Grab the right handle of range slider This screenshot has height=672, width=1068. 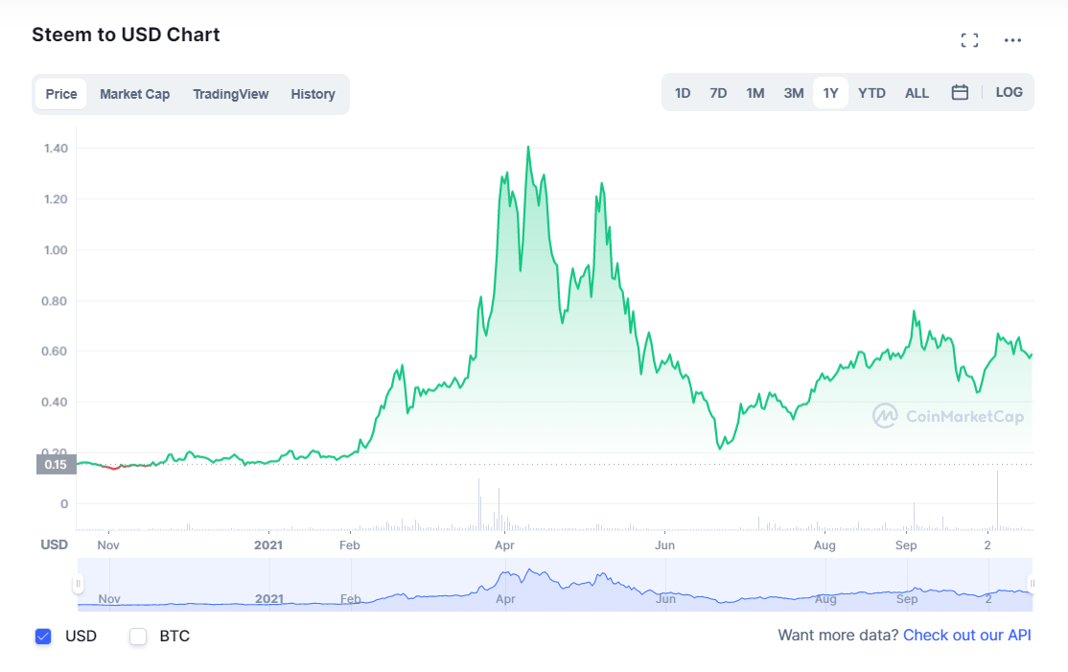pos(1032,584)
